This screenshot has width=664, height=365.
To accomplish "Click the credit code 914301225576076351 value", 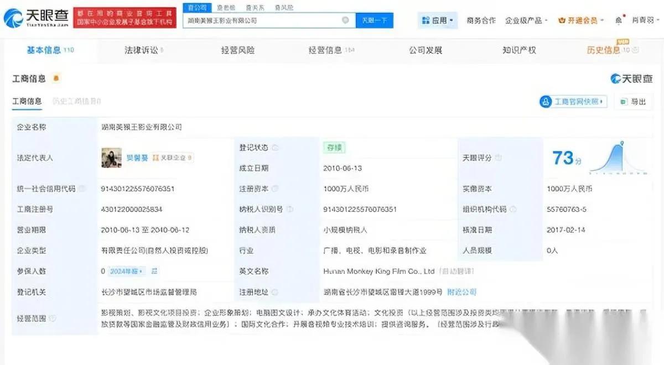I will 138,189.
